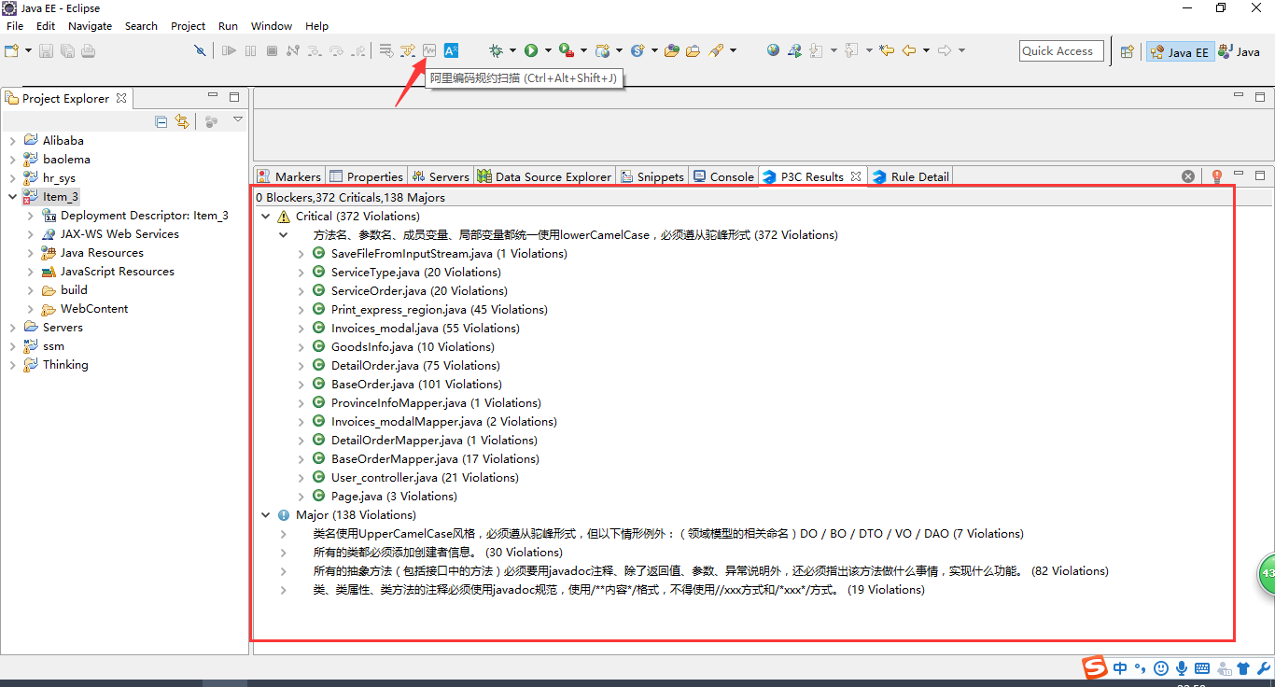Open the Run configurations dropdown arrow
1275x687 pixels.
tap(548, 50)
